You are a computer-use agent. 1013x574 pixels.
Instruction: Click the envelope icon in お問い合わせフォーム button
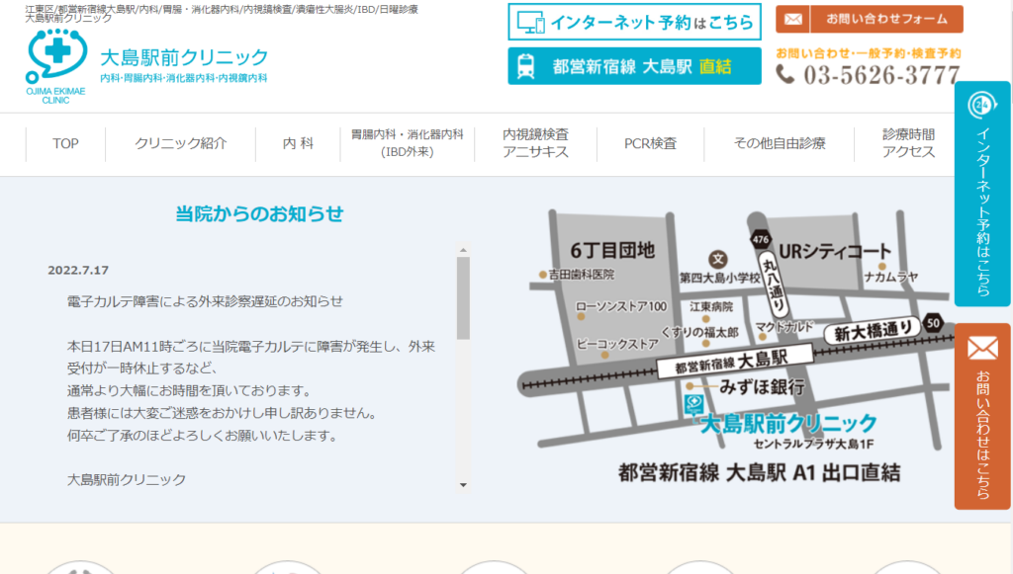(793, 20)
